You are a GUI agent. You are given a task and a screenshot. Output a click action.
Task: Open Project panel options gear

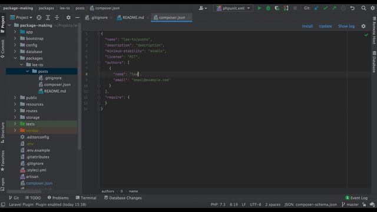68,18
